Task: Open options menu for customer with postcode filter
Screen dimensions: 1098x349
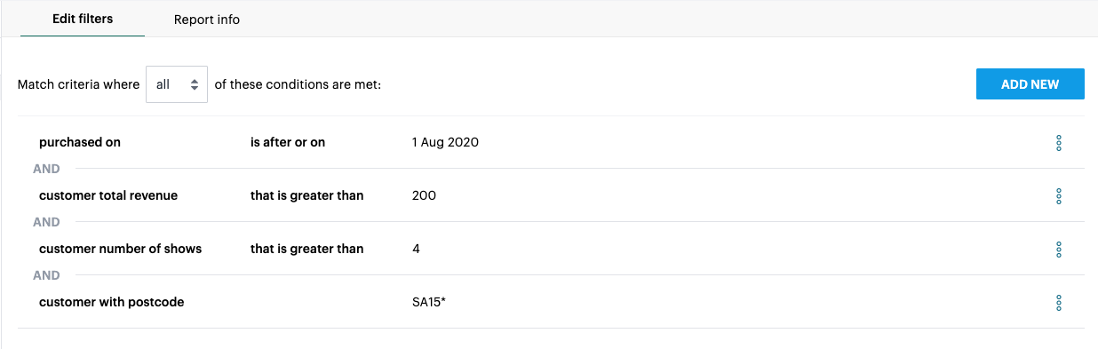Action: (x=1058, y=302)
